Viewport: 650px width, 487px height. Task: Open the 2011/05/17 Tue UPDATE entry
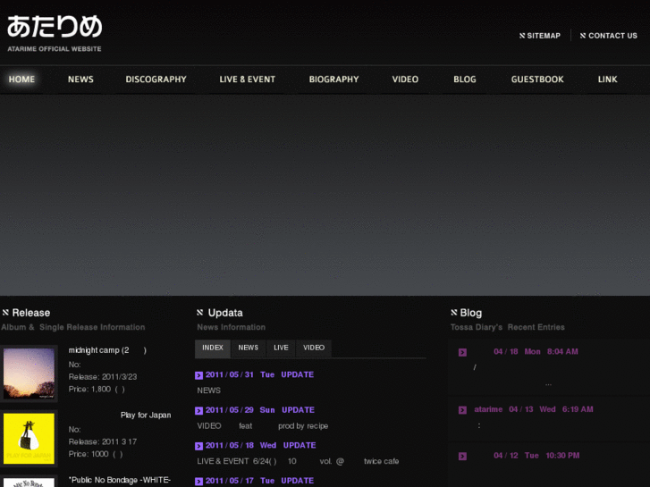point(259,481)
